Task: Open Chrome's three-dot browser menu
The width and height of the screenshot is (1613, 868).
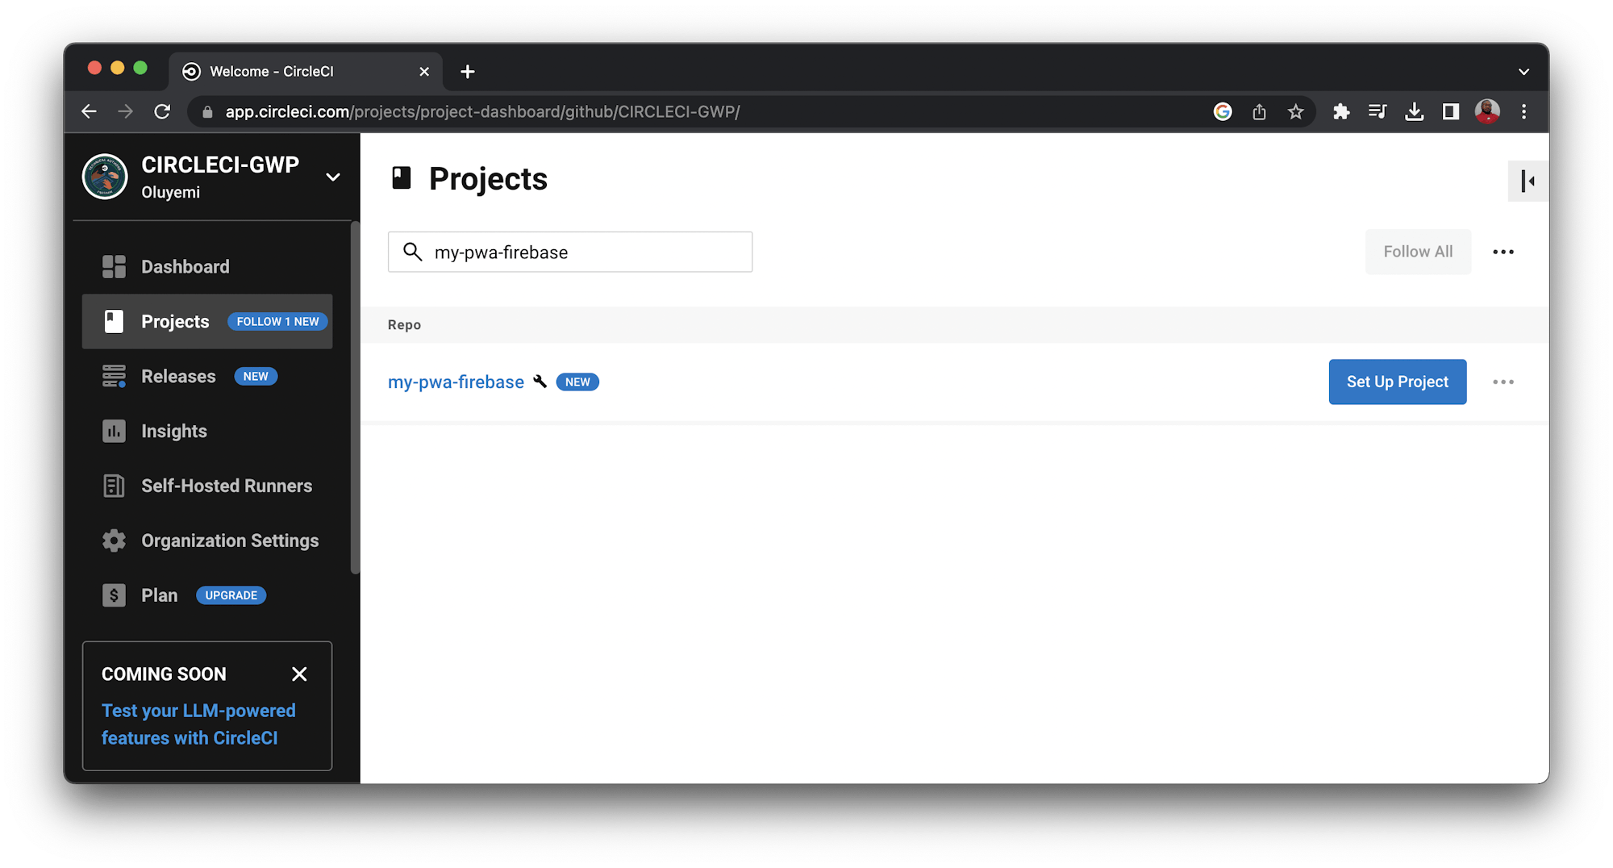Action: click(x=1524, y=111)
